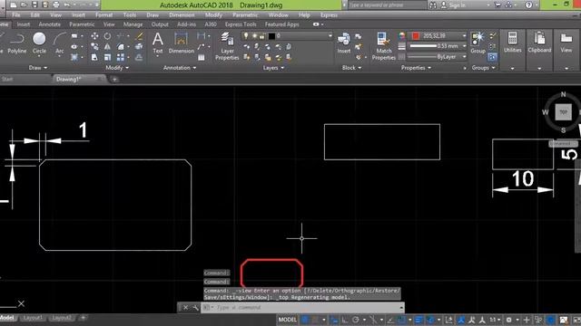Switch to the Annotate ribbon tab
Image resolution: width=581 pixels, height=326 pixels.
coord(50,24)
